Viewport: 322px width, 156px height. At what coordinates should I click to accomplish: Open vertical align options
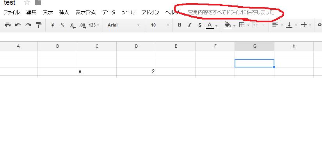(292, 25)
